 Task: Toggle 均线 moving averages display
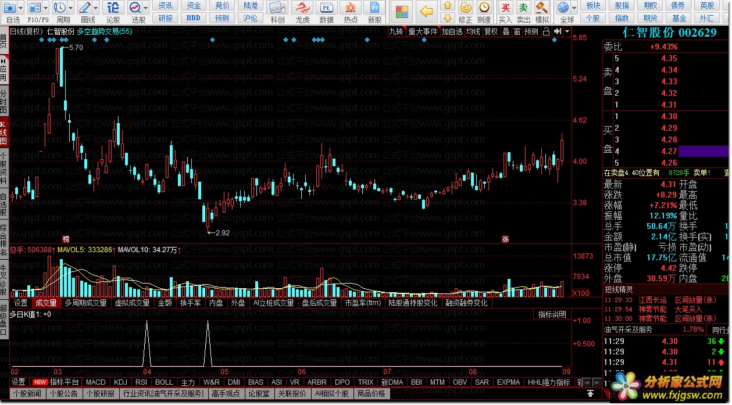coord(473,31)
